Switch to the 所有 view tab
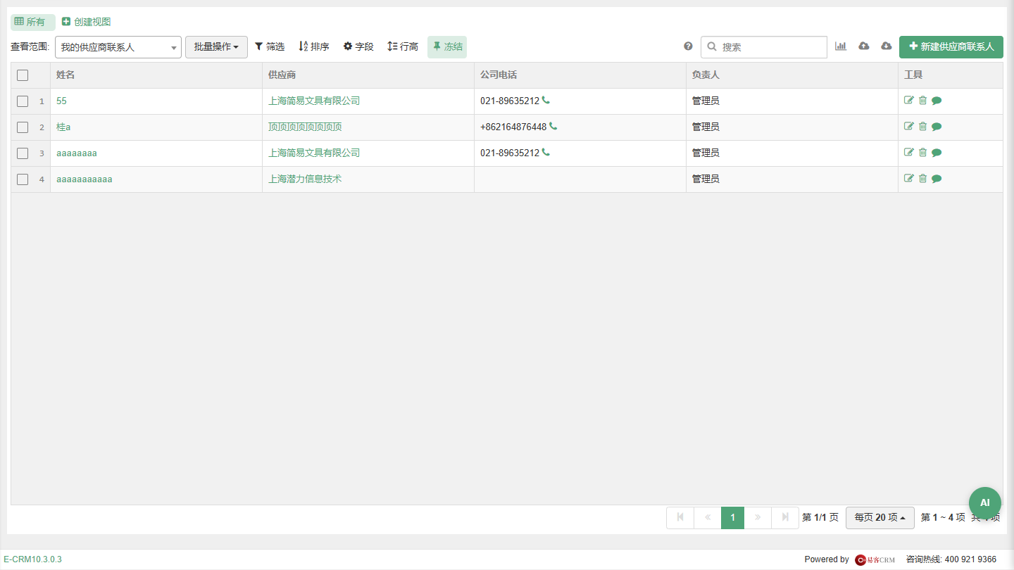 coord(33,22)
